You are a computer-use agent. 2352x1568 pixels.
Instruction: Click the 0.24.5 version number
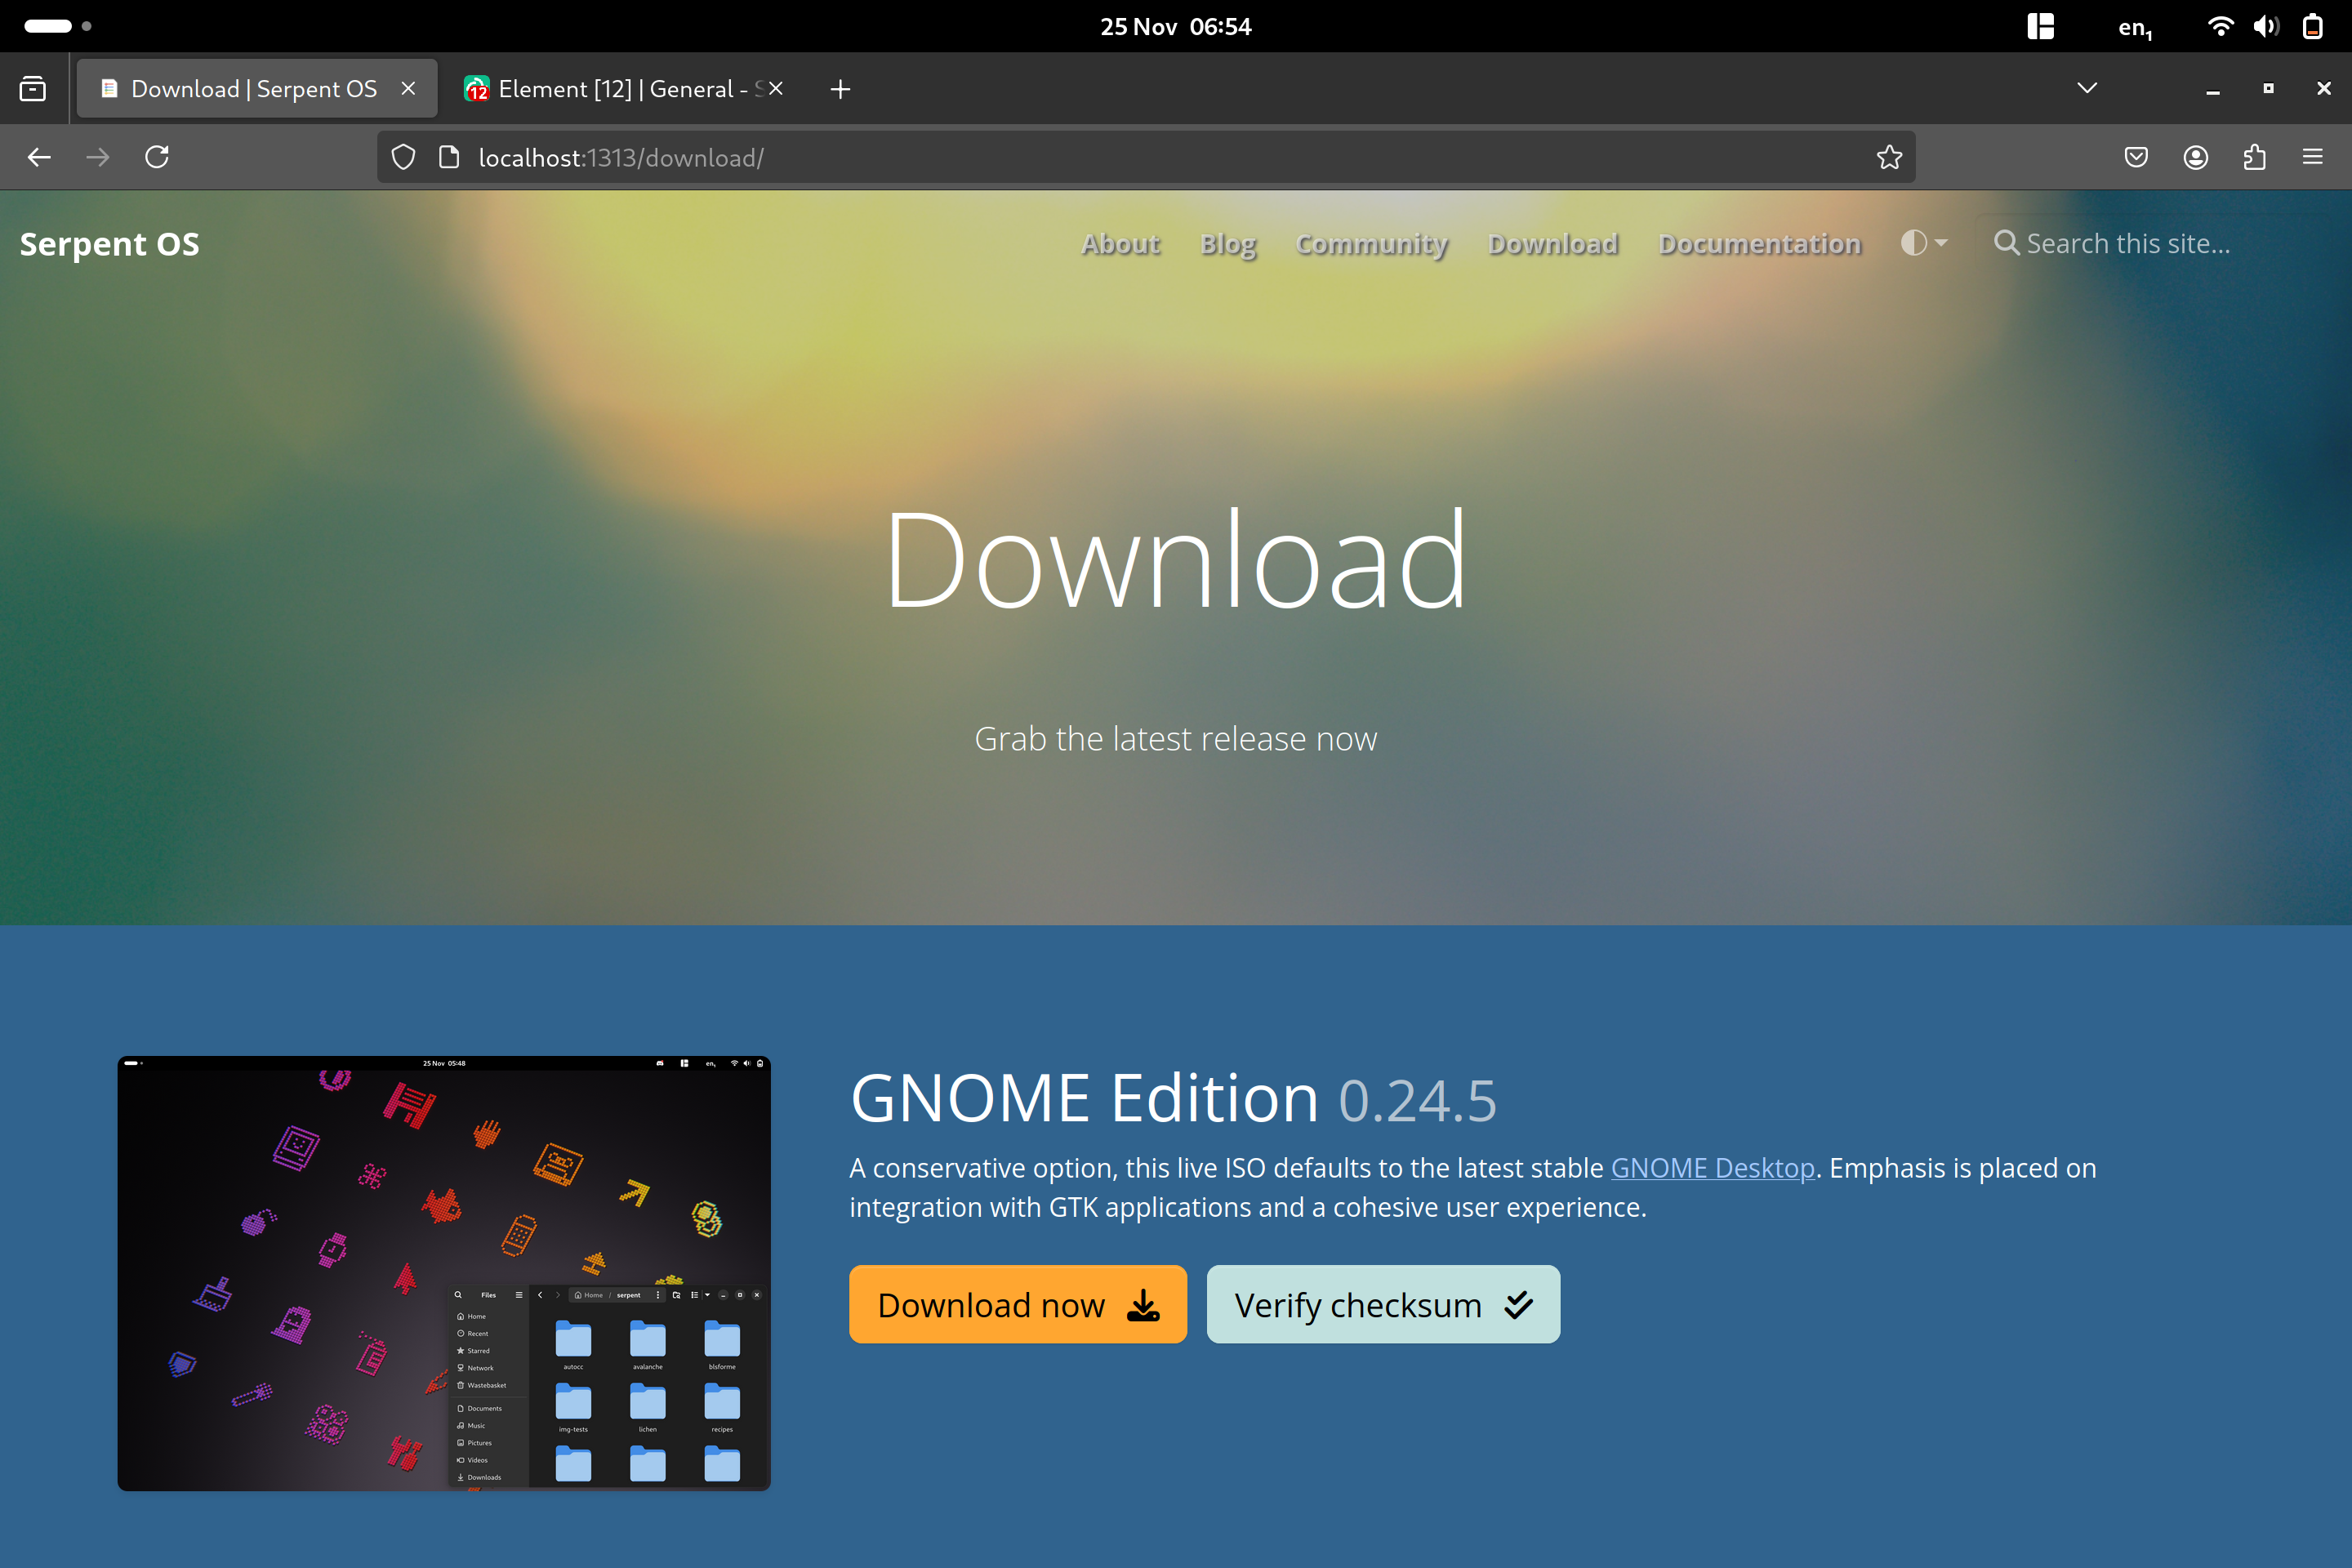tap(1417, 1101)
